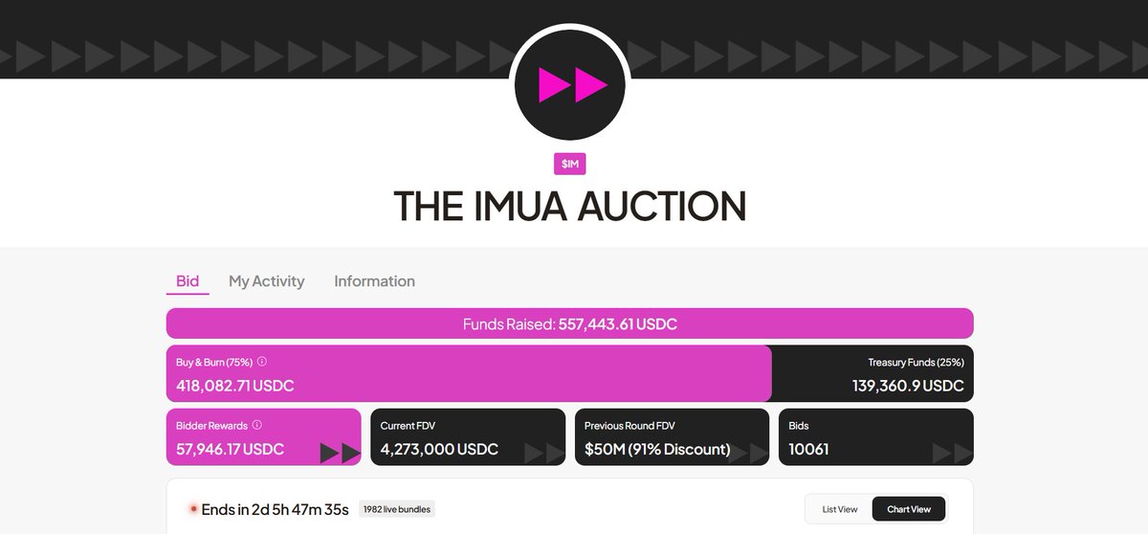Image resolution: width=1148 pixels, height=534 pixels.
Task: Click the Previous Round FDV card
Action: click(x=672, y=437)
